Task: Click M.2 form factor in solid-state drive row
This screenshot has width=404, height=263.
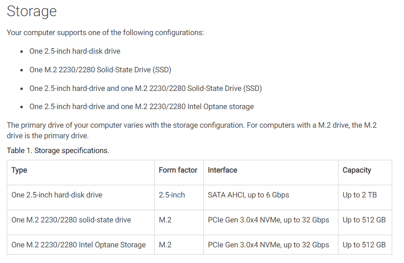Action: 165,220
